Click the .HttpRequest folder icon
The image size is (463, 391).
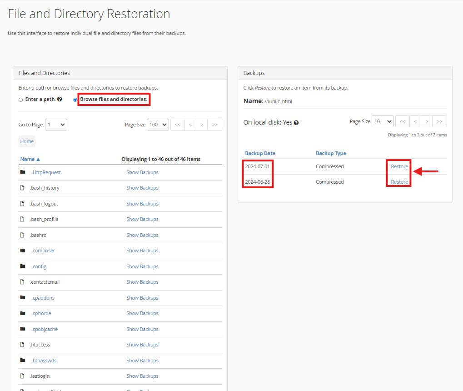pyautogui.click(x=23, y=172)
